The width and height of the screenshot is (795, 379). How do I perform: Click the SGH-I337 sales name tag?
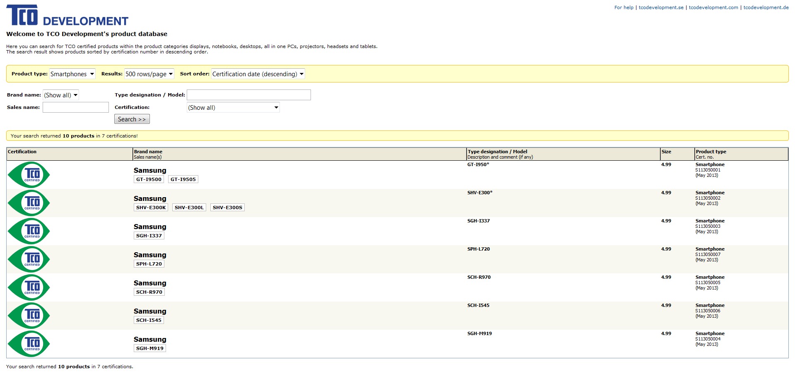149,236
